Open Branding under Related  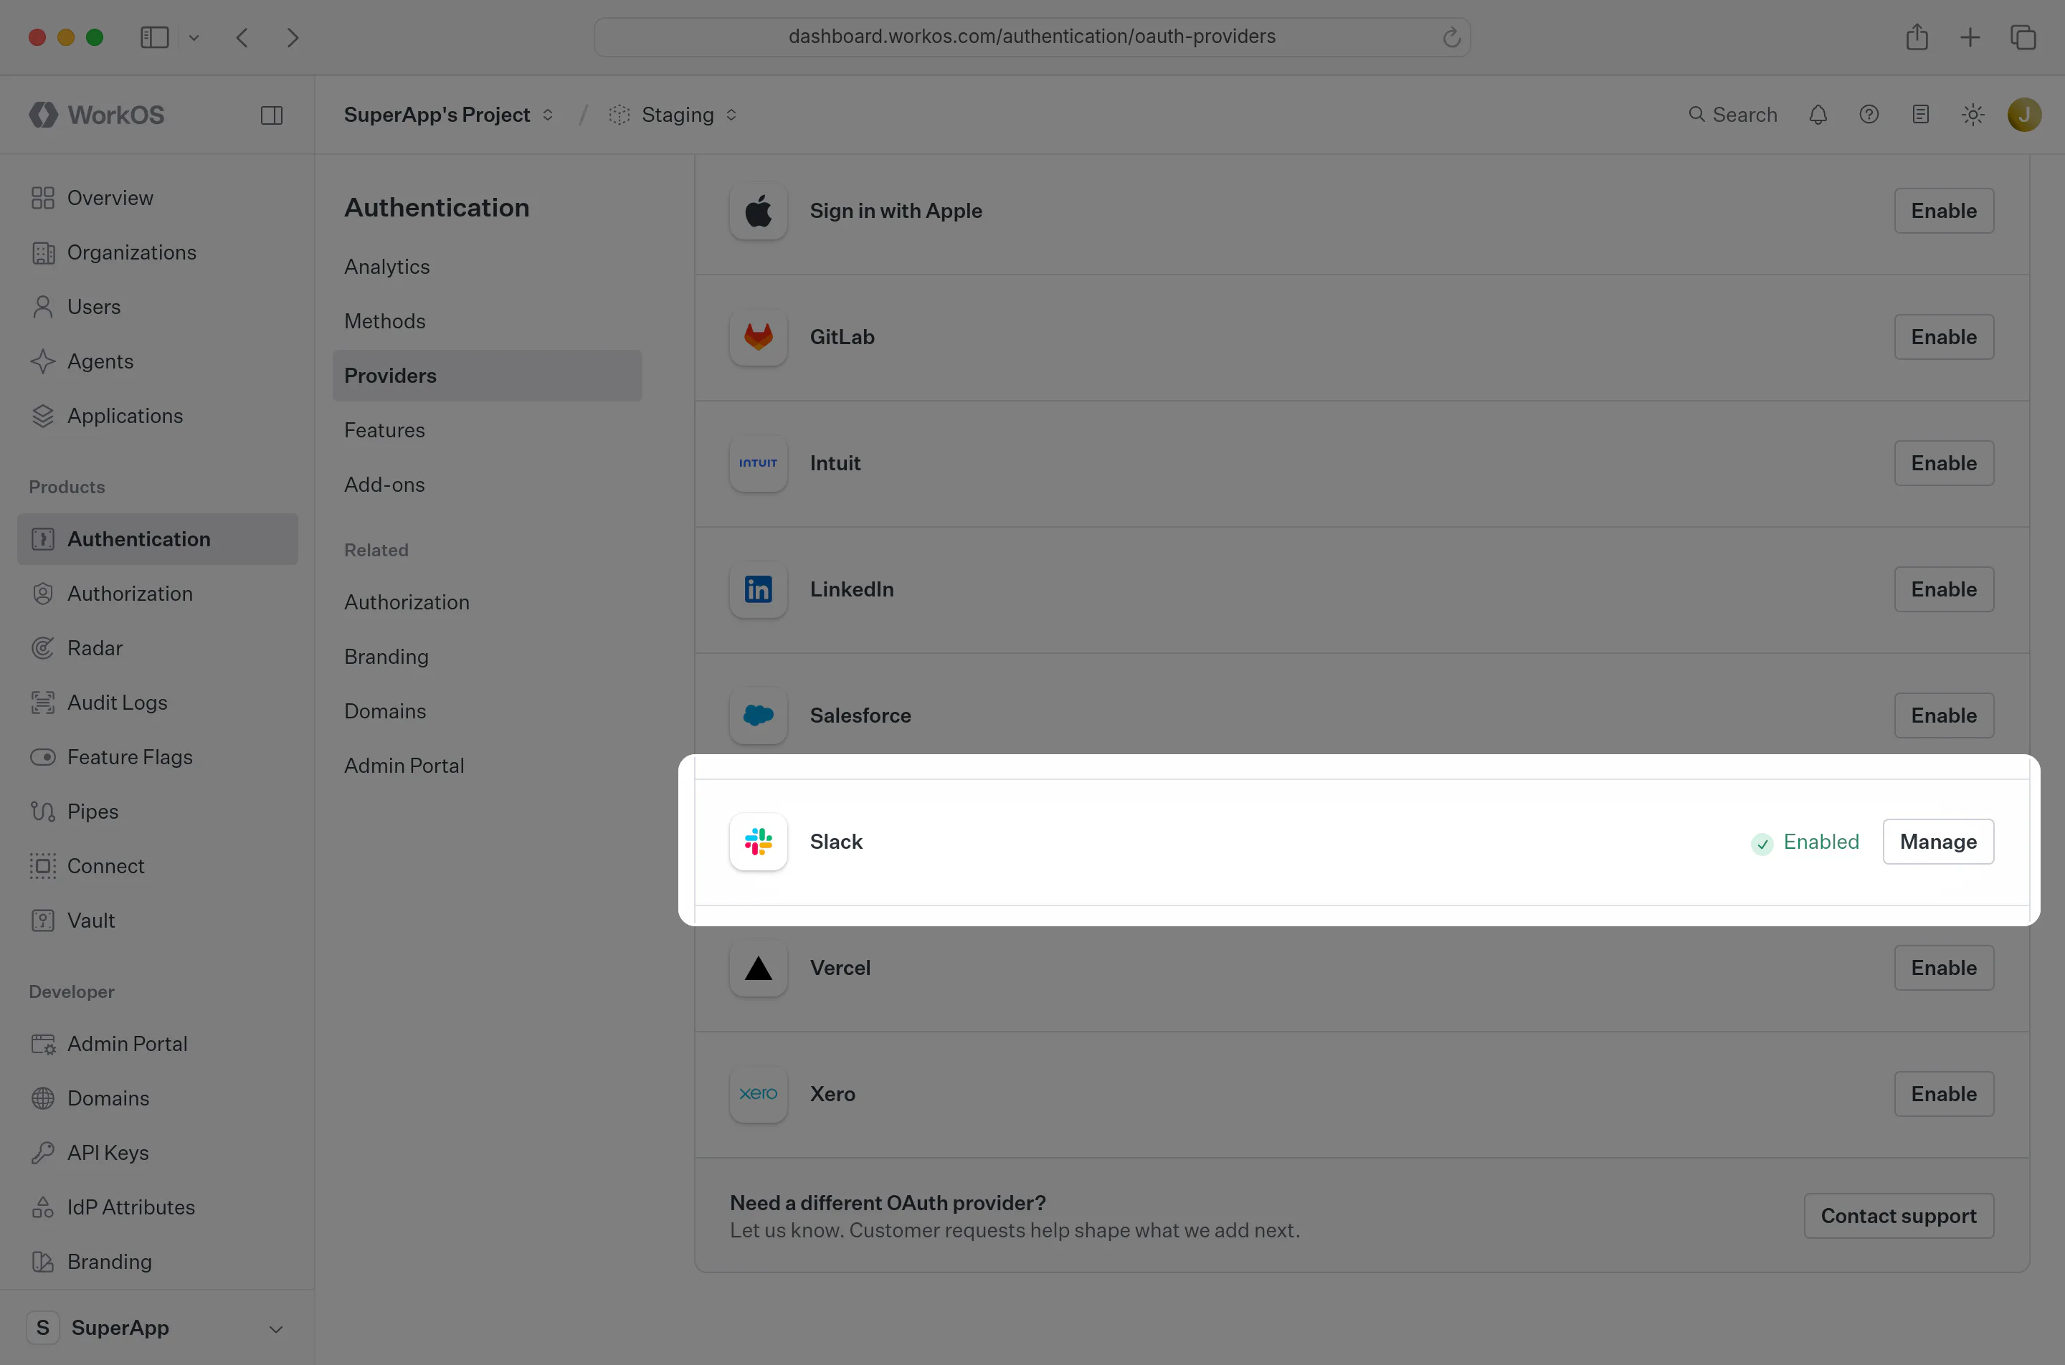[x=487, y=657]
